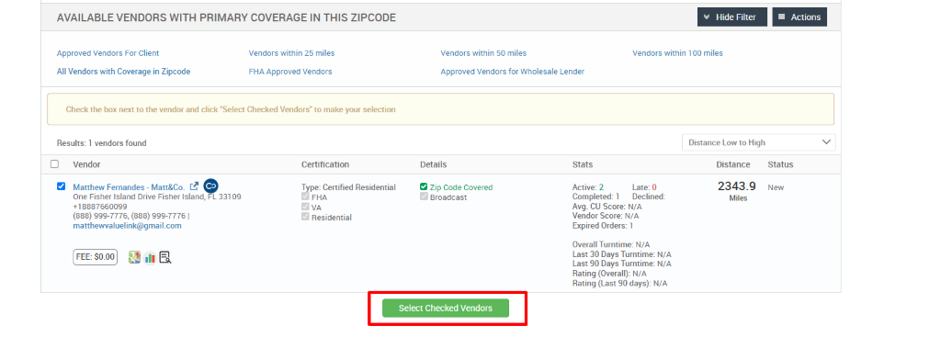This screenshot has height=337, width=941.
Task: Filter by Vendors within 50 miles
Action: tap(483, 53)
